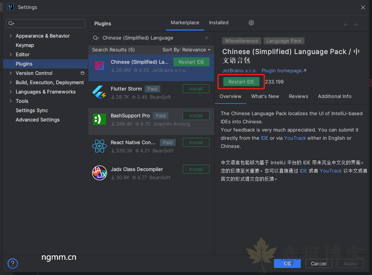Open the IDE link in Chinese description

pyautogui.click(x=303, y=171)
